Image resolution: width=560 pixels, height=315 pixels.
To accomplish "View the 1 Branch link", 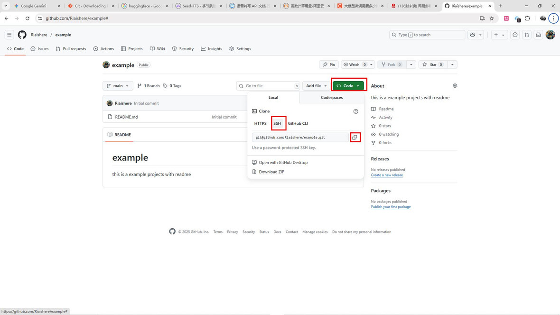I will click(148, 86).
